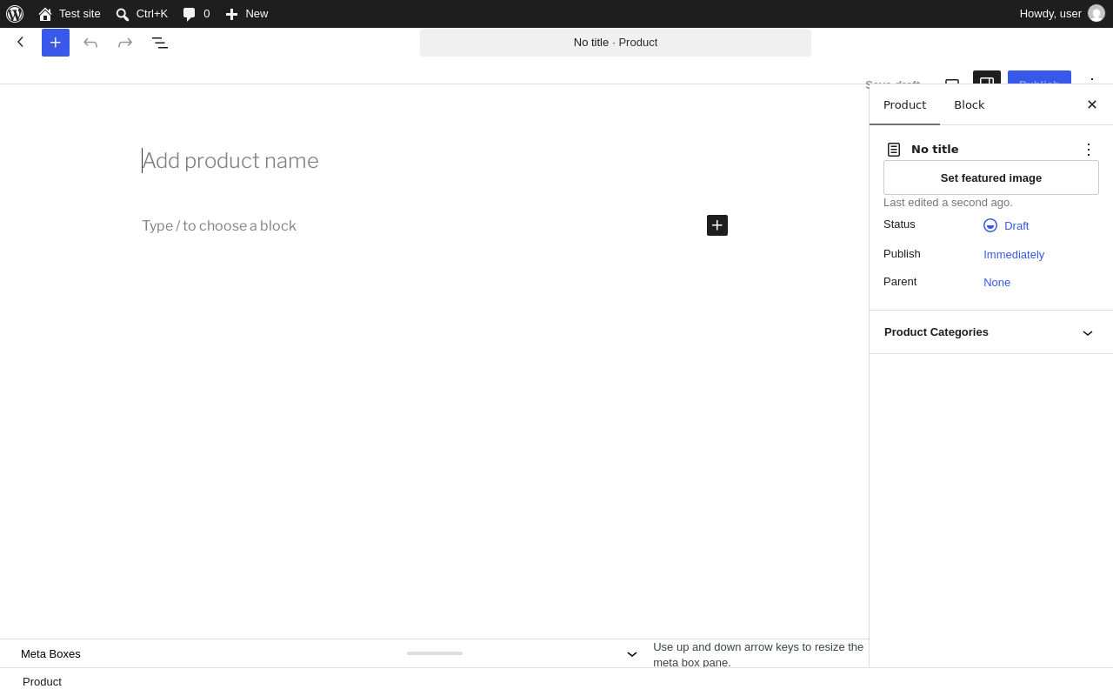Click the redo arrow icon
This screenshot has width=1113, height=696.
125,43
